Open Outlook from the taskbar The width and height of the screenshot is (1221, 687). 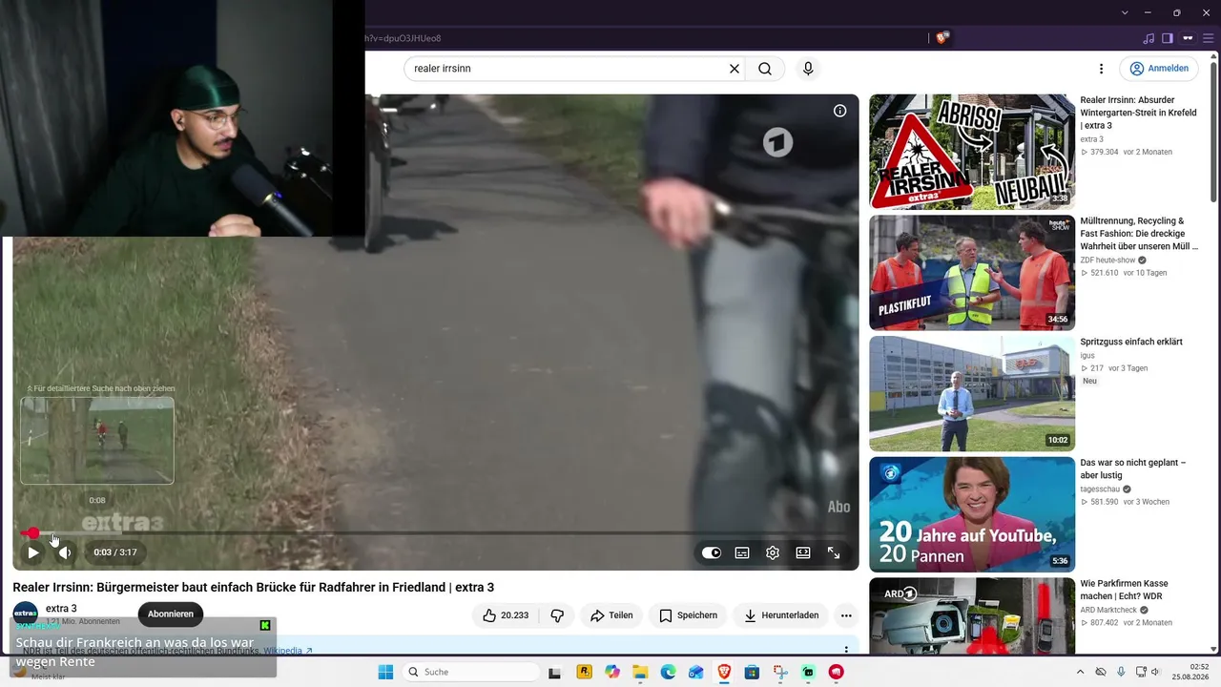pos(695,672)
